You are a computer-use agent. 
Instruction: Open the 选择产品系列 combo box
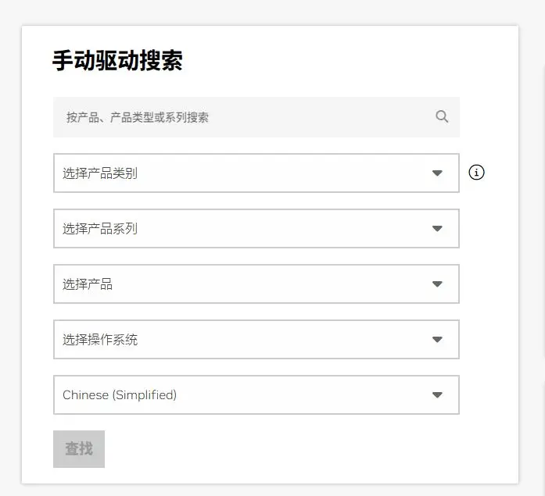click(256, 228)
